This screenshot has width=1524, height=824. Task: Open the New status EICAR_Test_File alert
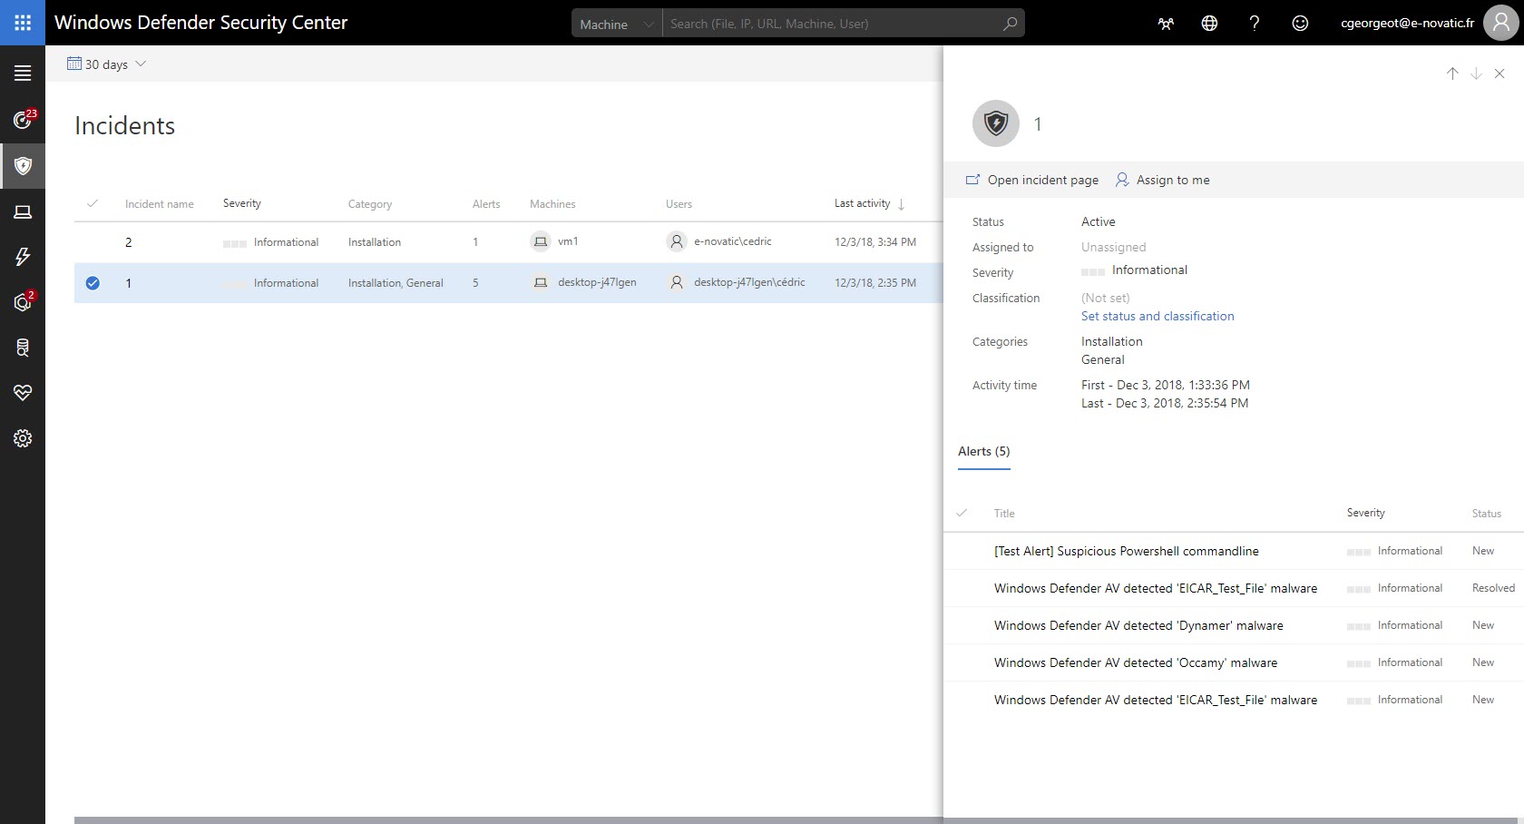(x=1156, y=700)
